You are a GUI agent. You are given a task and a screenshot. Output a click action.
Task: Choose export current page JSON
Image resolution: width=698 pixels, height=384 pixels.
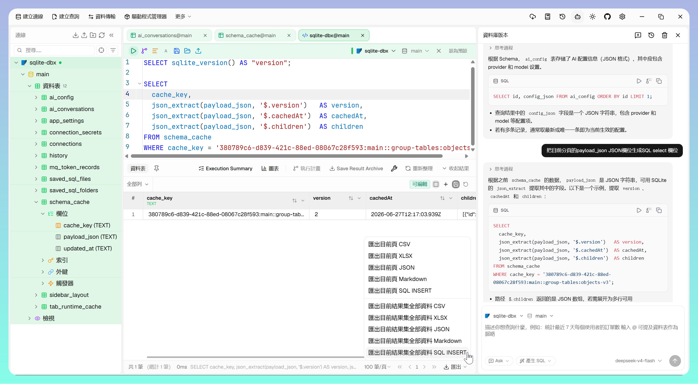click(x=391, y=267)
